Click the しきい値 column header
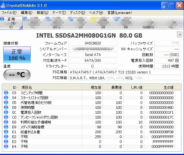Viewport: 184px width, 155px height. [134, 87]
